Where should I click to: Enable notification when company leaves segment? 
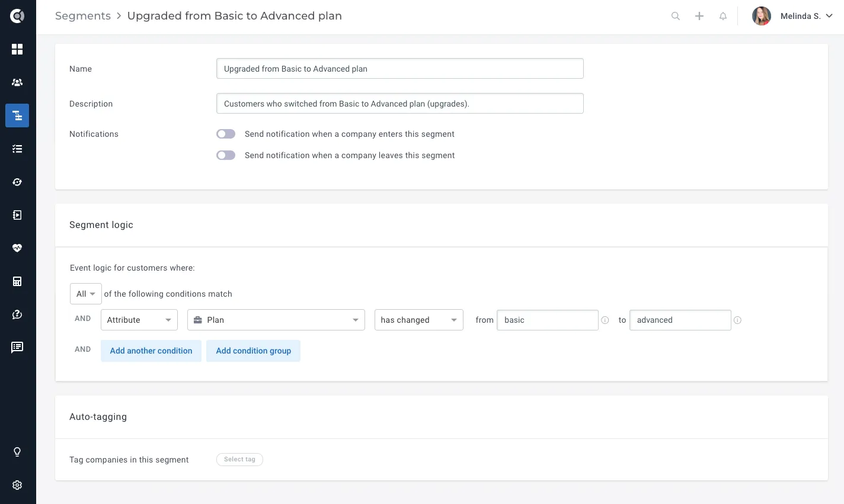(226, 155)
